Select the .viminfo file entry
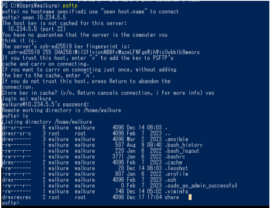Viewport: 271px width, 208px height. click(x=177, y=191)
